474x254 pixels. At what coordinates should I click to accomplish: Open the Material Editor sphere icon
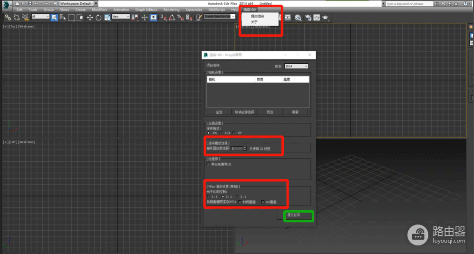298,18
